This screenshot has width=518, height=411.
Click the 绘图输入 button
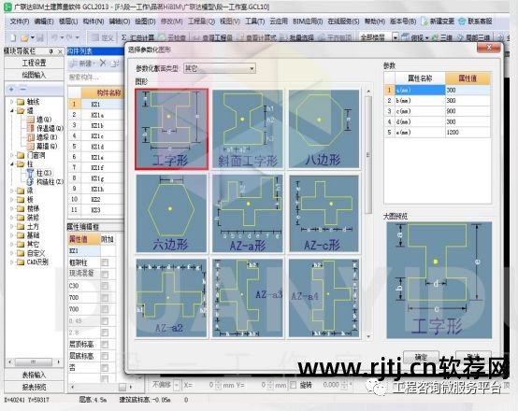pyautogui.click(x=34, y=75)
